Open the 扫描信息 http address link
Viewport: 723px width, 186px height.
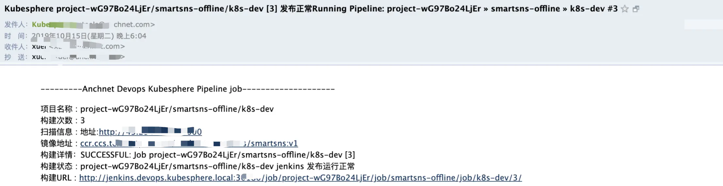[150, 132]
